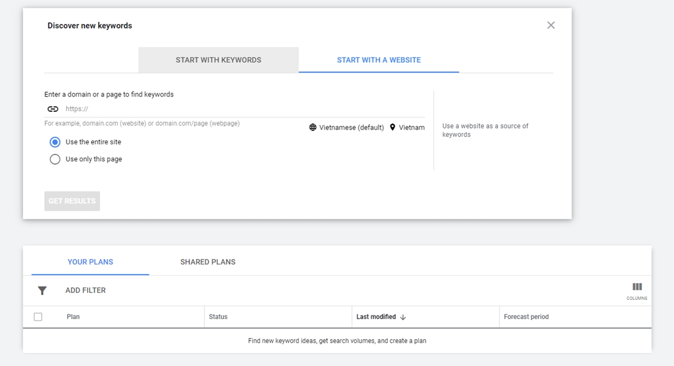Open the Vietnam location selector

(x=412, y=127)
